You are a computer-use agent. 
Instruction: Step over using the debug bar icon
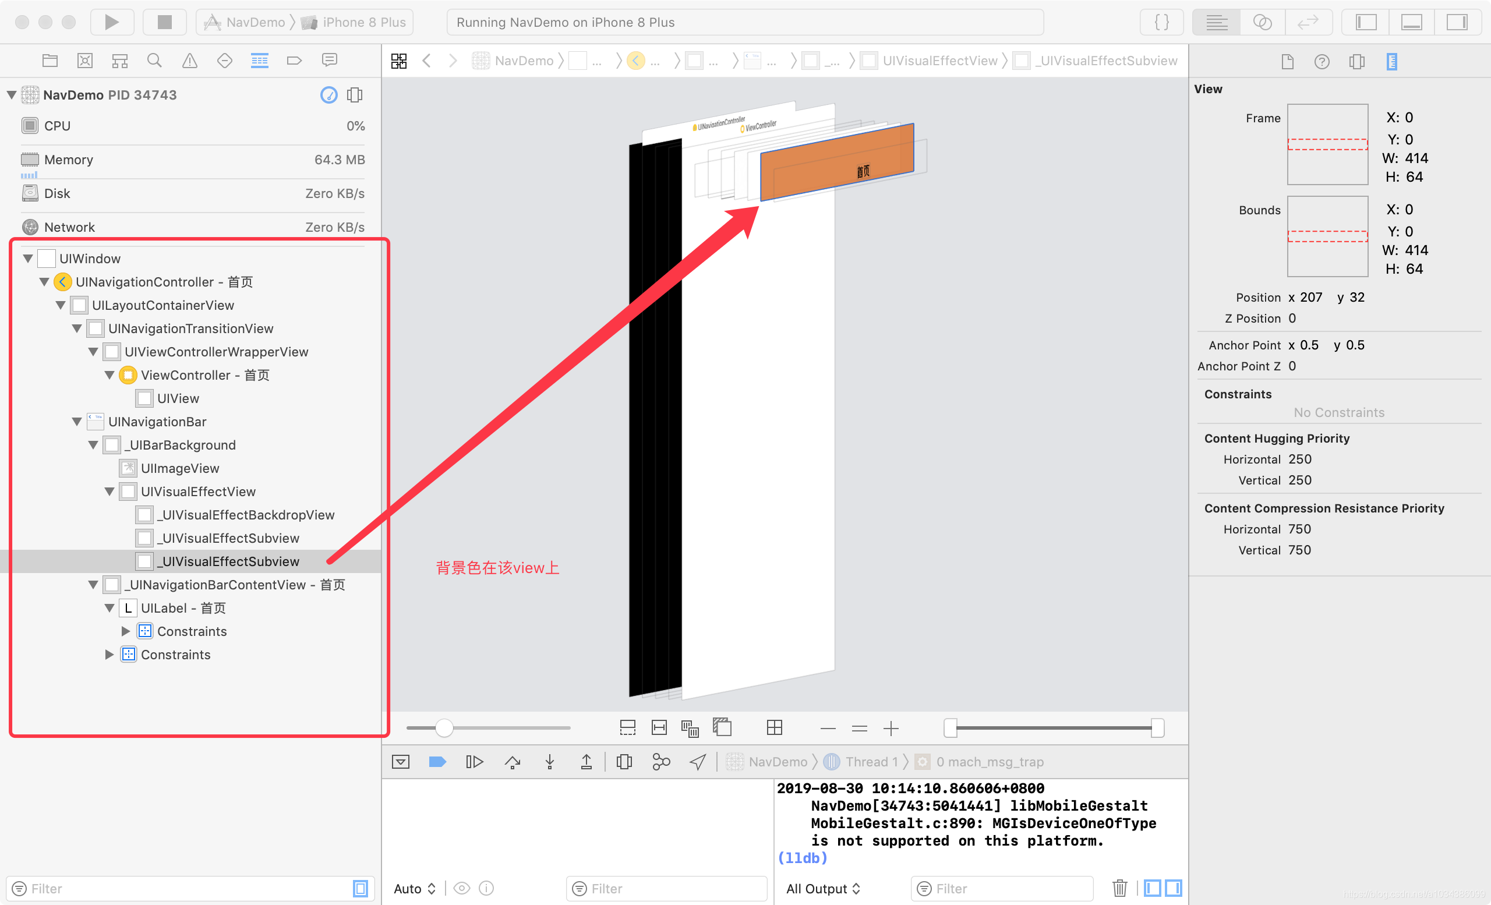513,762
